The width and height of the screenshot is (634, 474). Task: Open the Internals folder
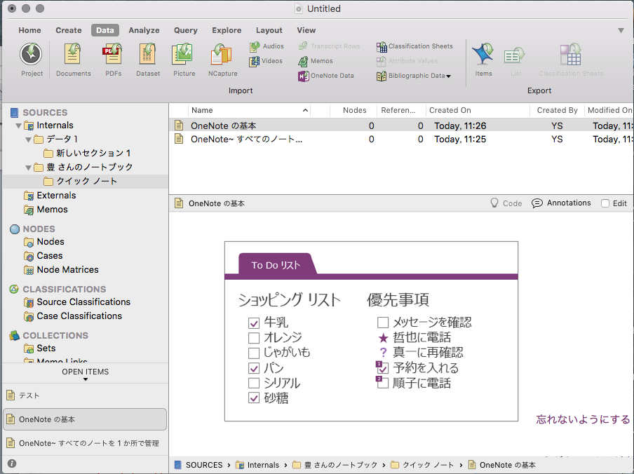[x=49, y=126]
